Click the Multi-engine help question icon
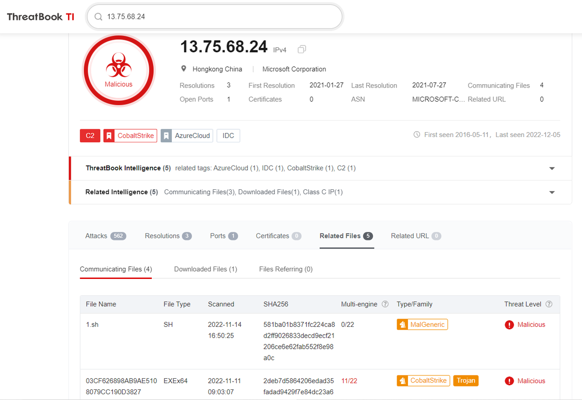 (385, 304)
